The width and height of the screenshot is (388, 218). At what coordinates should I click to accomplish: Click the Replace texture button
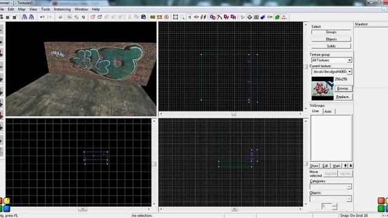pos(344,97)
